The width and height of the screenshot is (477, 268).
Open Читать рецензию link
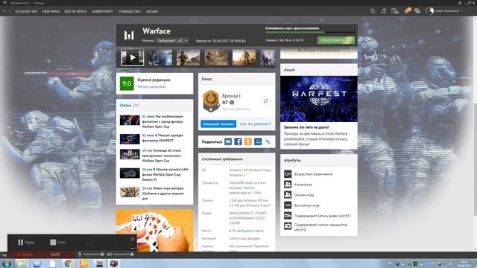tap(151, 87)
